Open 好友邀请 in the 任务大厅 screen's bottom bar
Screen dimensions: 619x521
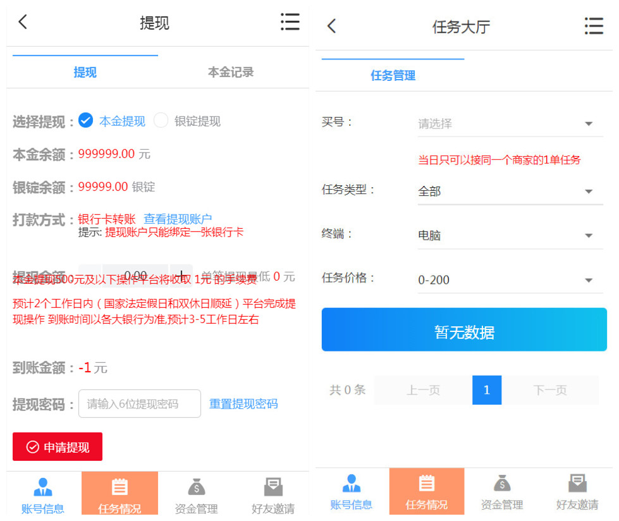(x=577, y=491)
